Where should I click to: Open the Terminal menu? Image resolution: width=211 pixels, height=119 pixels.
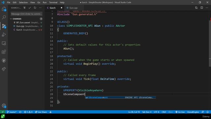pos(53,2)
